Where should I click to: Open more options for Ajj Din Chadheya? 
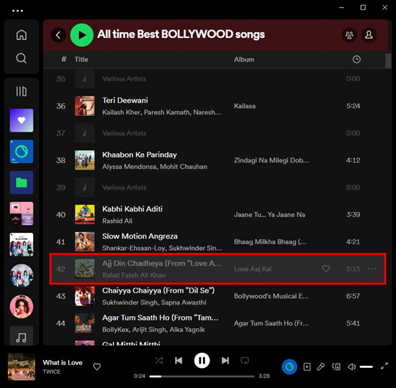[372, 269]
